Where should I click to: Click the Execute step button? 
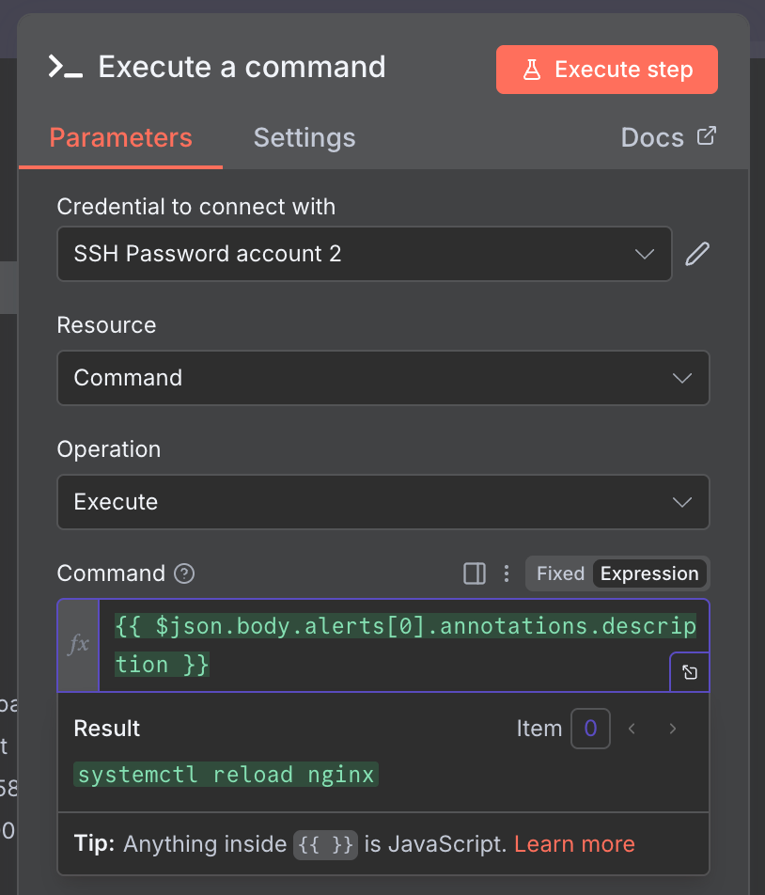pyautogui.click(x=607, y=70)
